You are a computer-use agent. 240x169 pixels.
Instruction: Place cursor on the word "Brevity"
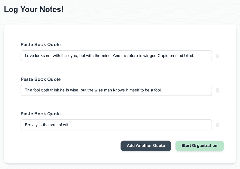[32, 125]
